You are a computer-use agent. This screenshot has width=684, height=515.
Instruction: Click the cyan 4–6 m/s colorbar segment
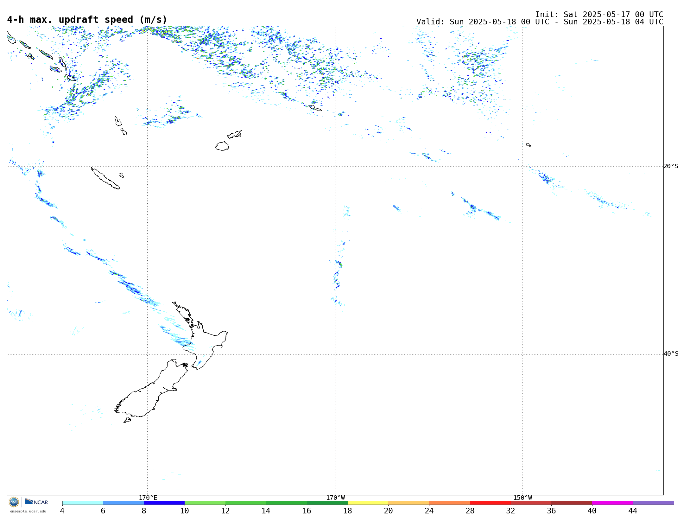click(x=82, y=503)
